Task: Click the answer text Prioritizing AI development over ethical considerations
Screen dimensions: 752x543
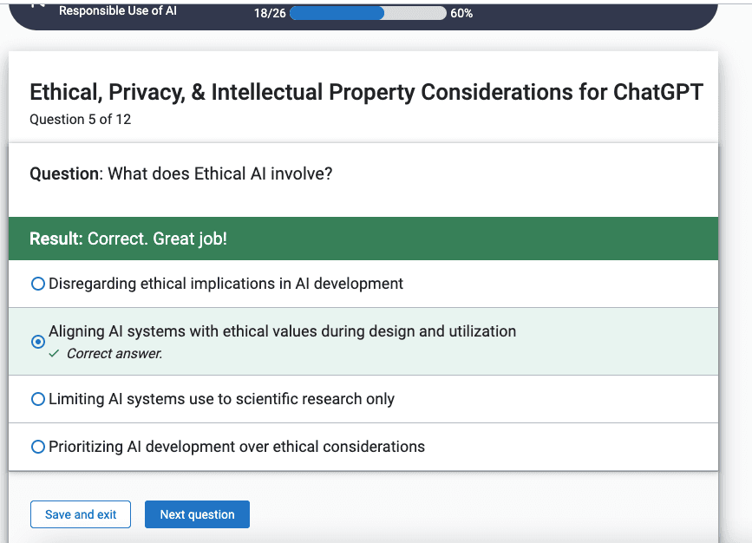Action: pos(237,447)
